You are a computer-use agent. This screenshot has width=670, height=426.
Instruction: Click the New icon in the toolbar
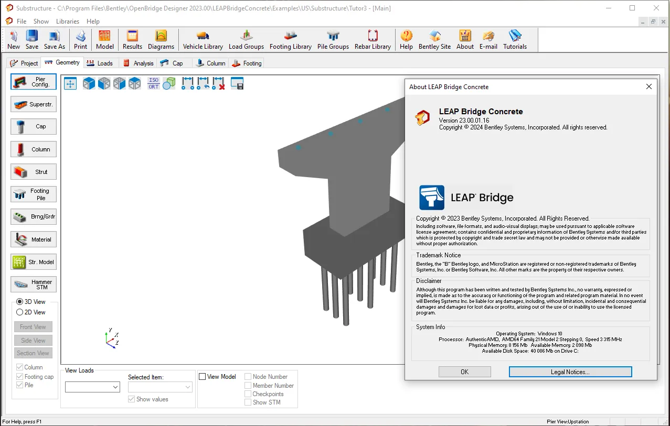(14, 40)
